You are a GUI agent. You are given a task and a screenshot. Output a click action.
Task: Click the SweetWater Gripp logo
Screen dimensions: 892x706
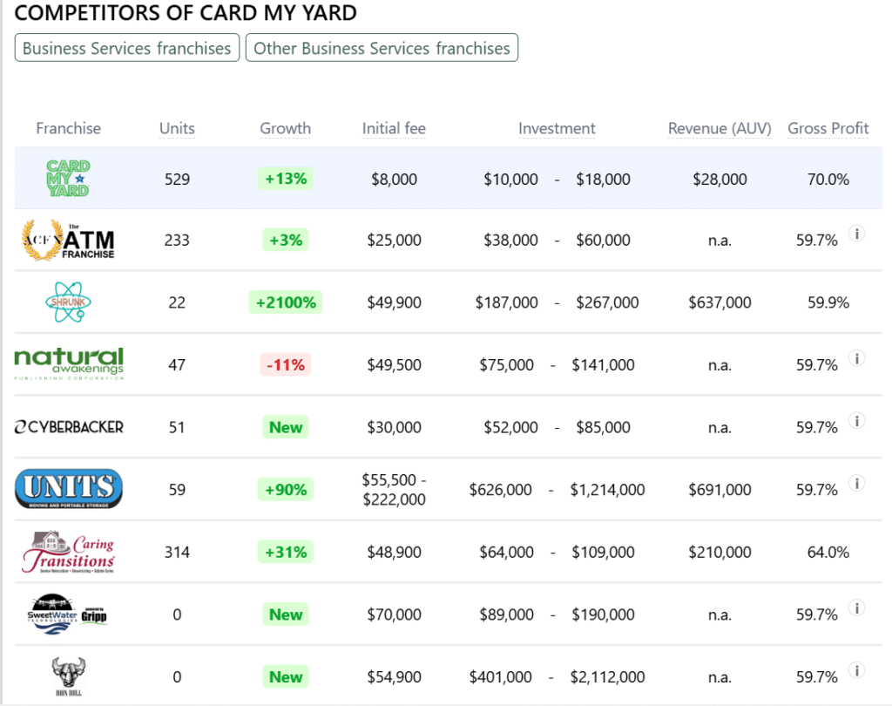tap(67, 614)
